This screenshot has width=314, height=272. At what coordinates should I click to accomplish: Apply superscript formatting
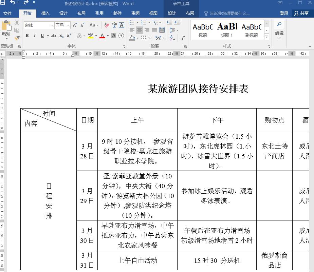(x=69, y=35)
